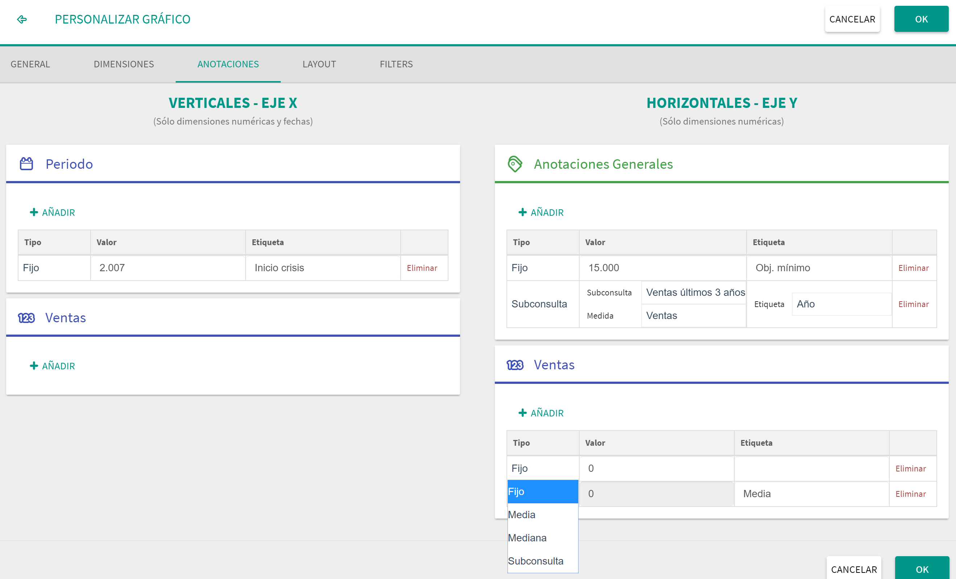Viewport: 956px width, 579px height.
Task: Click the 2.007 value field
Action: pyautogui.click(x=168, y=268)
